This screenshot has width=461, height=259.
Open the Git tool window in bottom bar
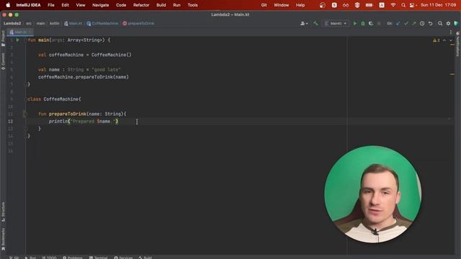point(14,258)
